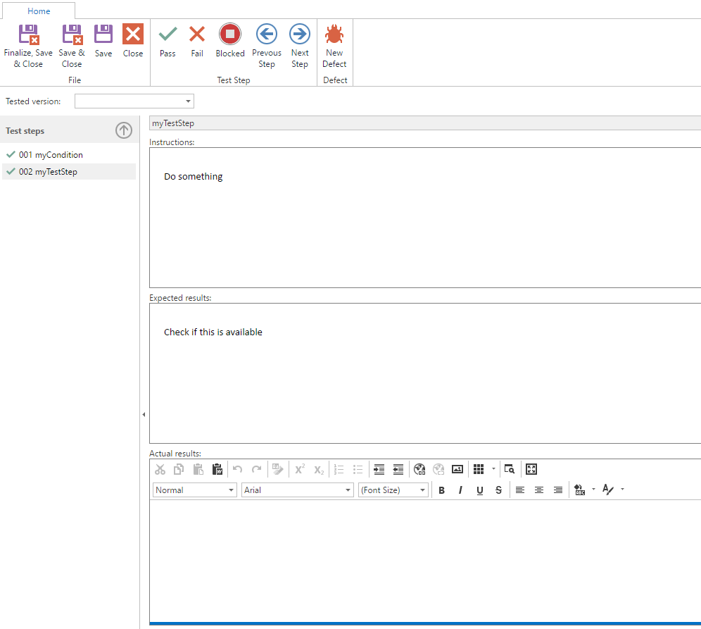Mark the test step as Fail

(197, 35)
